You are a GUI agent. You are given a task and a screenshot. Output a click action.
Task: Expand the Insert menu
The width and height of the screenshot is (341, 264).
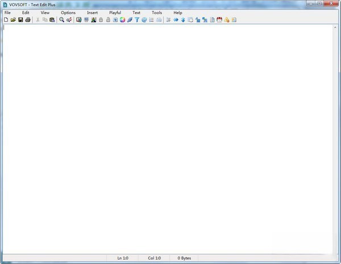coord(92,13)
